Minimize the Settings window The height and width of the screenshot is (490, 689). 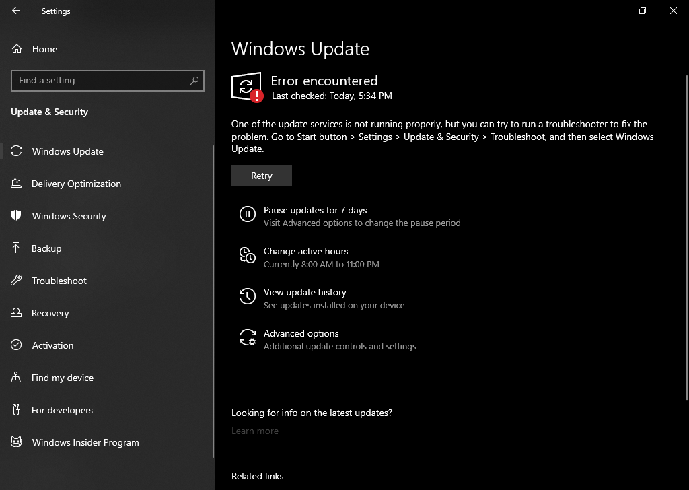(x=611, y=11)
